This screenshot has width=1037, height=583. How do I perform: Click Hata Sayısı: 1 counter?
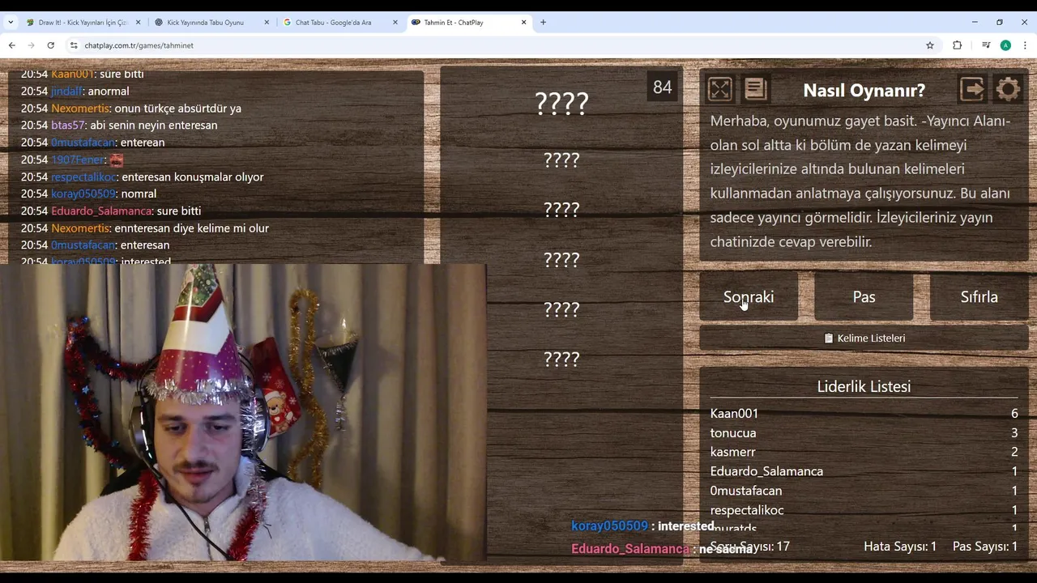(x=900, y=547)
